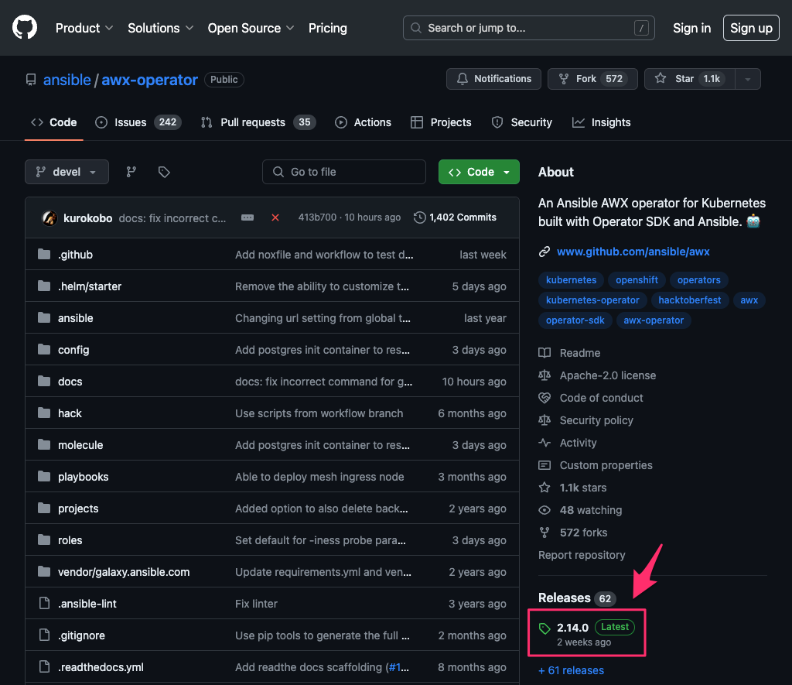This screenshot has width=792, height=685.
Task: Open the Pricing page link
Action: click(328, 28)
